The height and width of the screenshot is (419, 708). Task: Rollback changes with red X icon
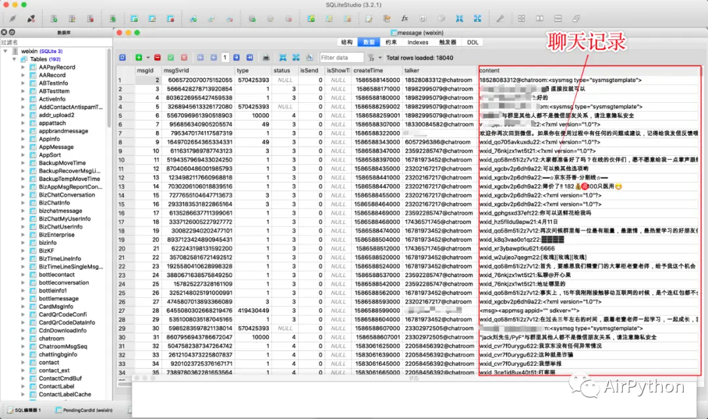point(184,58)
